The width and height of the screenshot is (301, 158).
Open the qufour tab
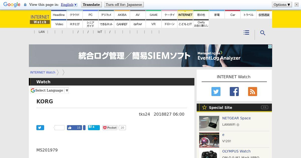[x=138, y=24]
